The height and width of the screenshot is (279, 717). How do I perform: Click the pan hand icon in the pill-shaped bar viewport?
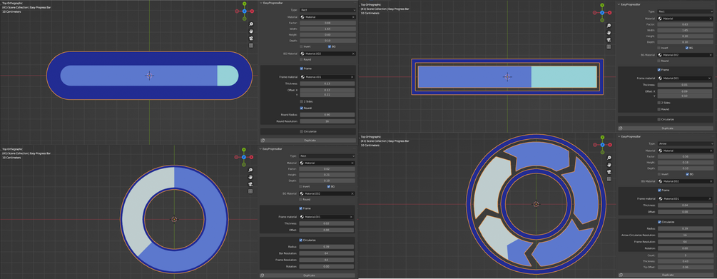point(250,31)
